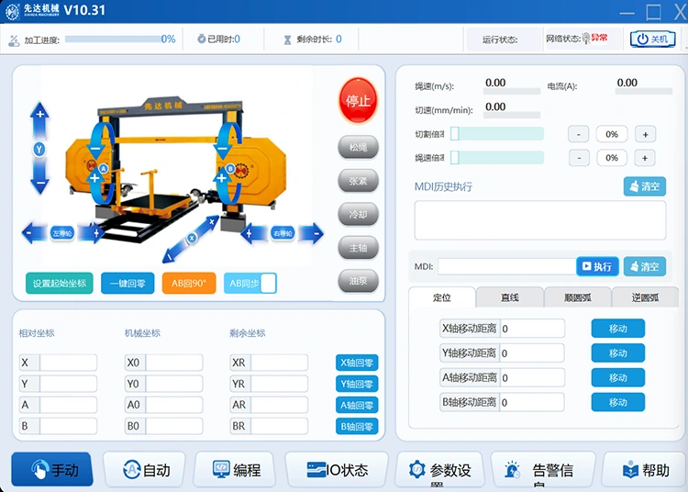Open the 参数设置 parameters page
This screenshot has width=688, height=492.
point(439,470)
